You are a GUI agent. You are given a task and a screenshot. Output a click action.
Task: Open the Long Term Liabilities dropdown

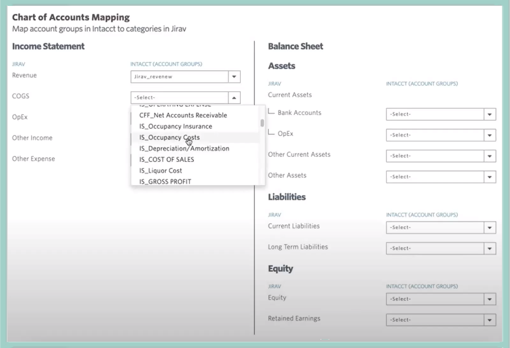tap(441, 248)
